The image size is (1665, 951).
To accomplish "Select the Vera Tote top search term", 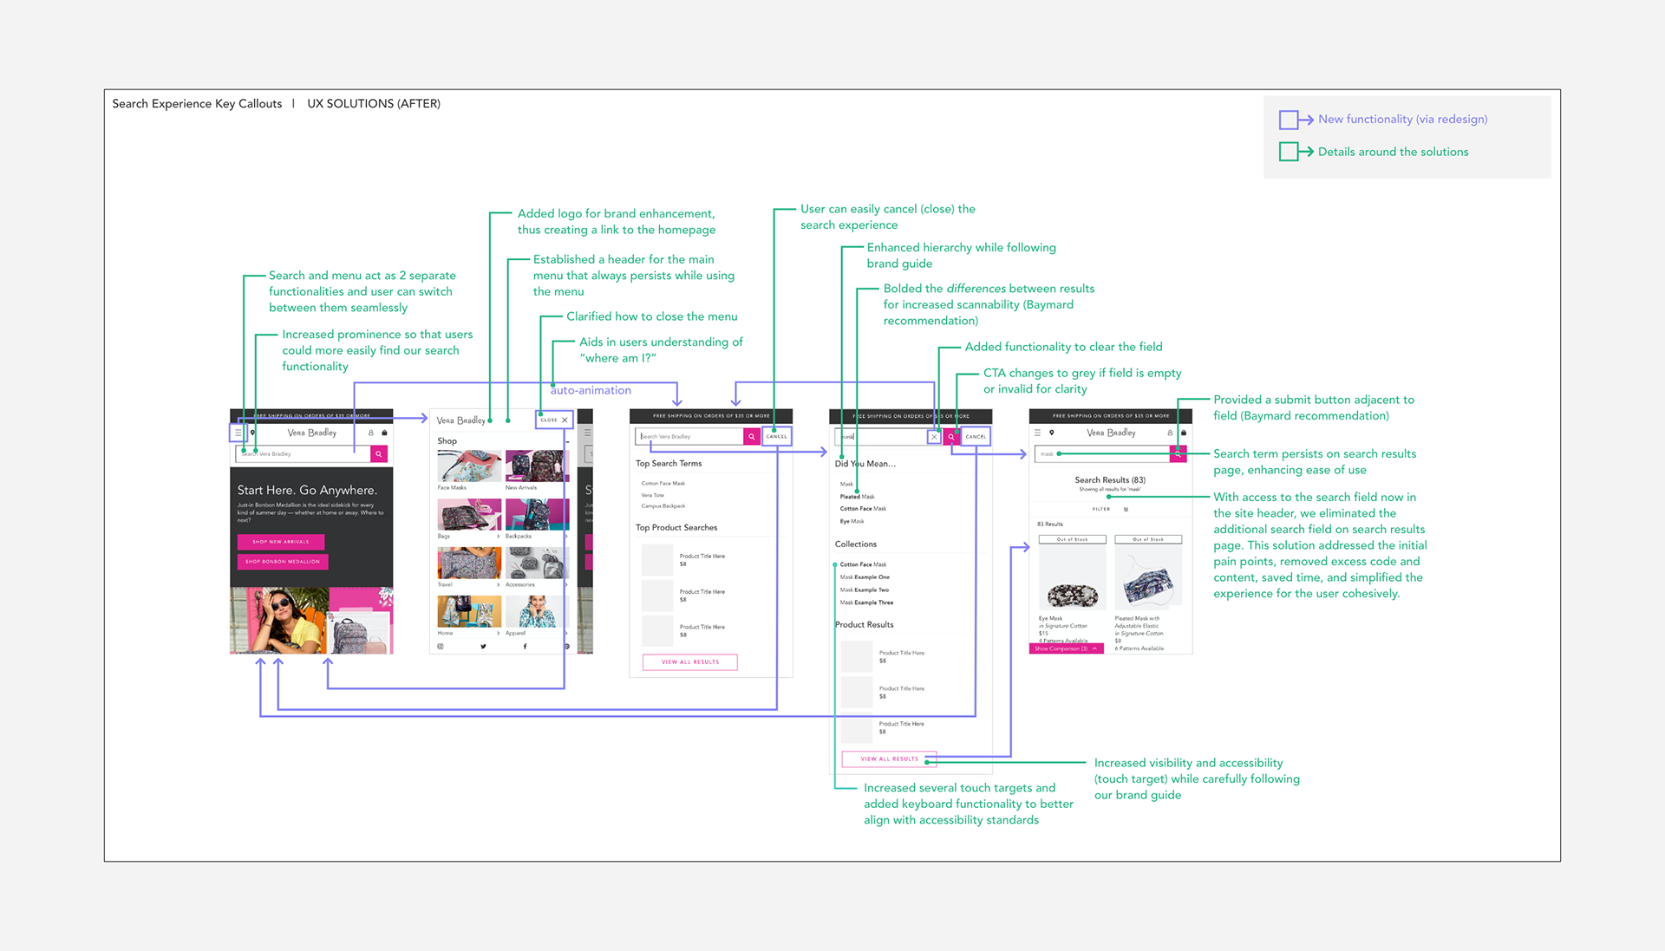I will pyautogui.click(x=653, y=495).
